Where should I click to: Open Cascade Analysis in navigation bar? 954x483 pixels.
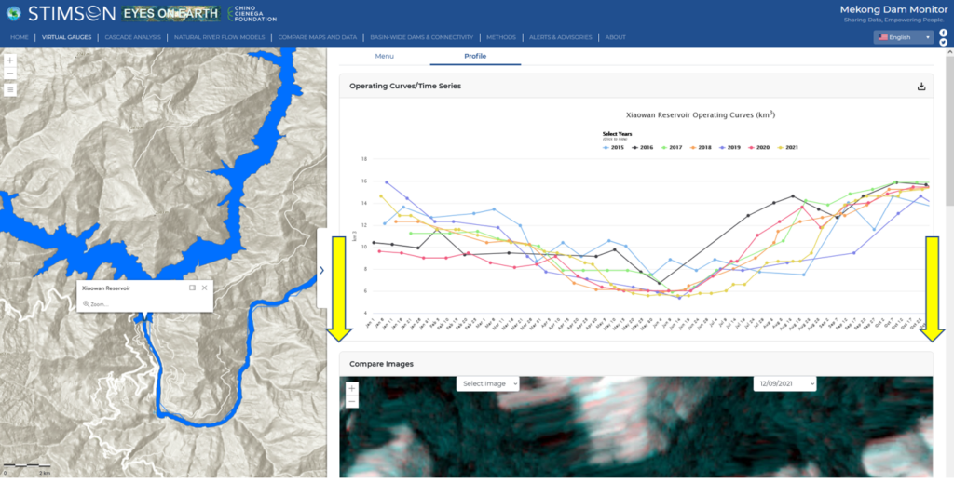(132, 37)
